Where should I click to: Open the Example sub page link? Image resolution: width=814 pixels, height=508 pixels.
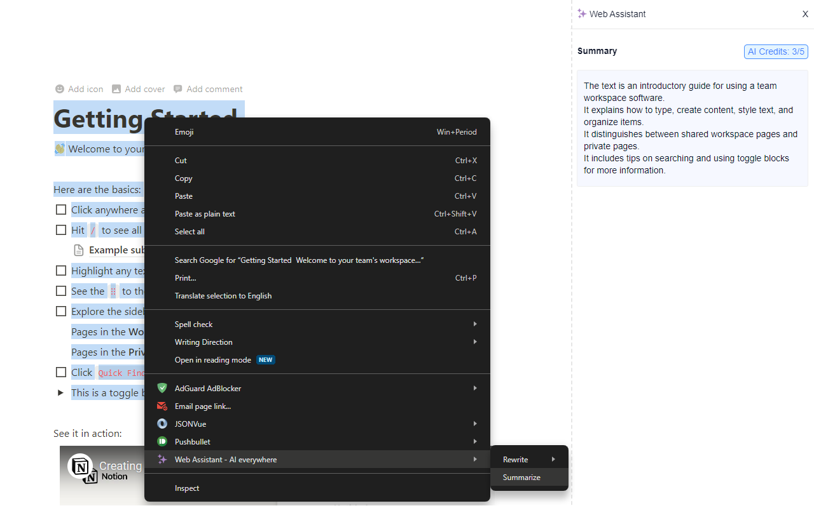[117, 250]
